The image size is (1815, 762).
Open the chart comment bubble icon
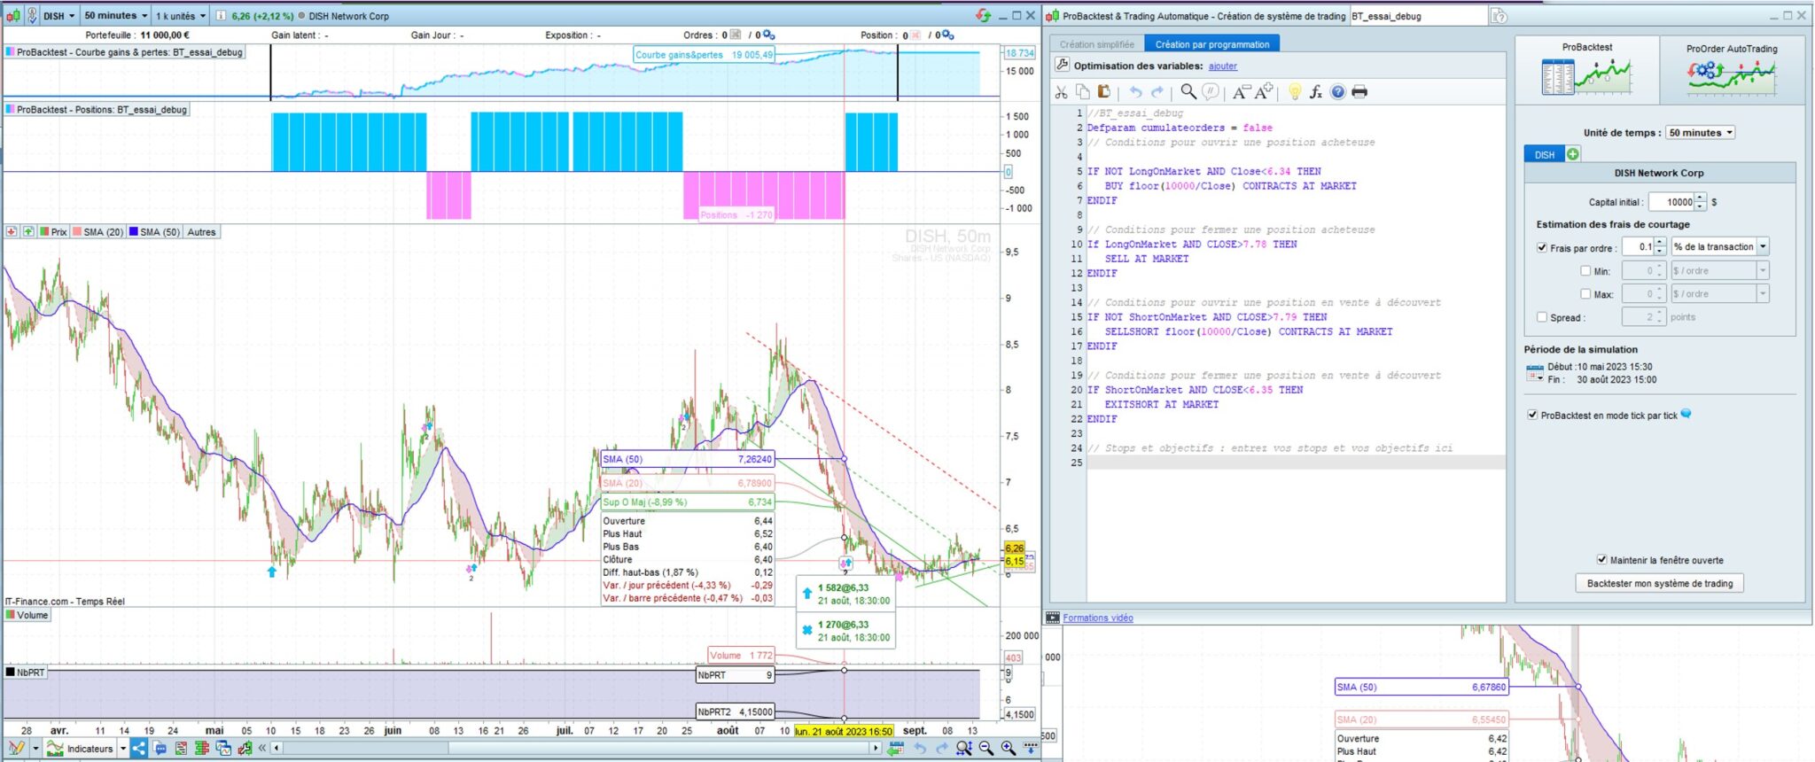160,749
